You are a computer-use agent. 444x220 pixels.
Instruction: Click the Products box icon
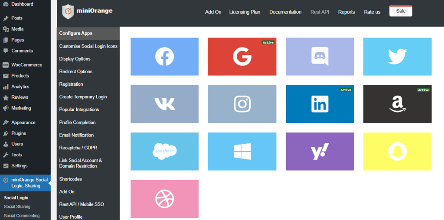(6, 76)
